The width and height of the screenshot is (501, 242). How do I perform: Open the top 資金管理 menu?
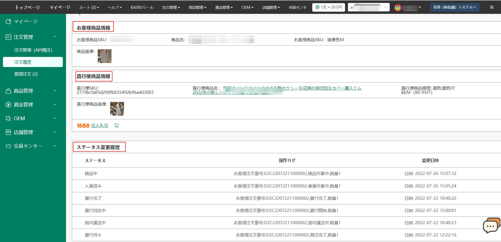pyautogui.click(x=224, y=7)
